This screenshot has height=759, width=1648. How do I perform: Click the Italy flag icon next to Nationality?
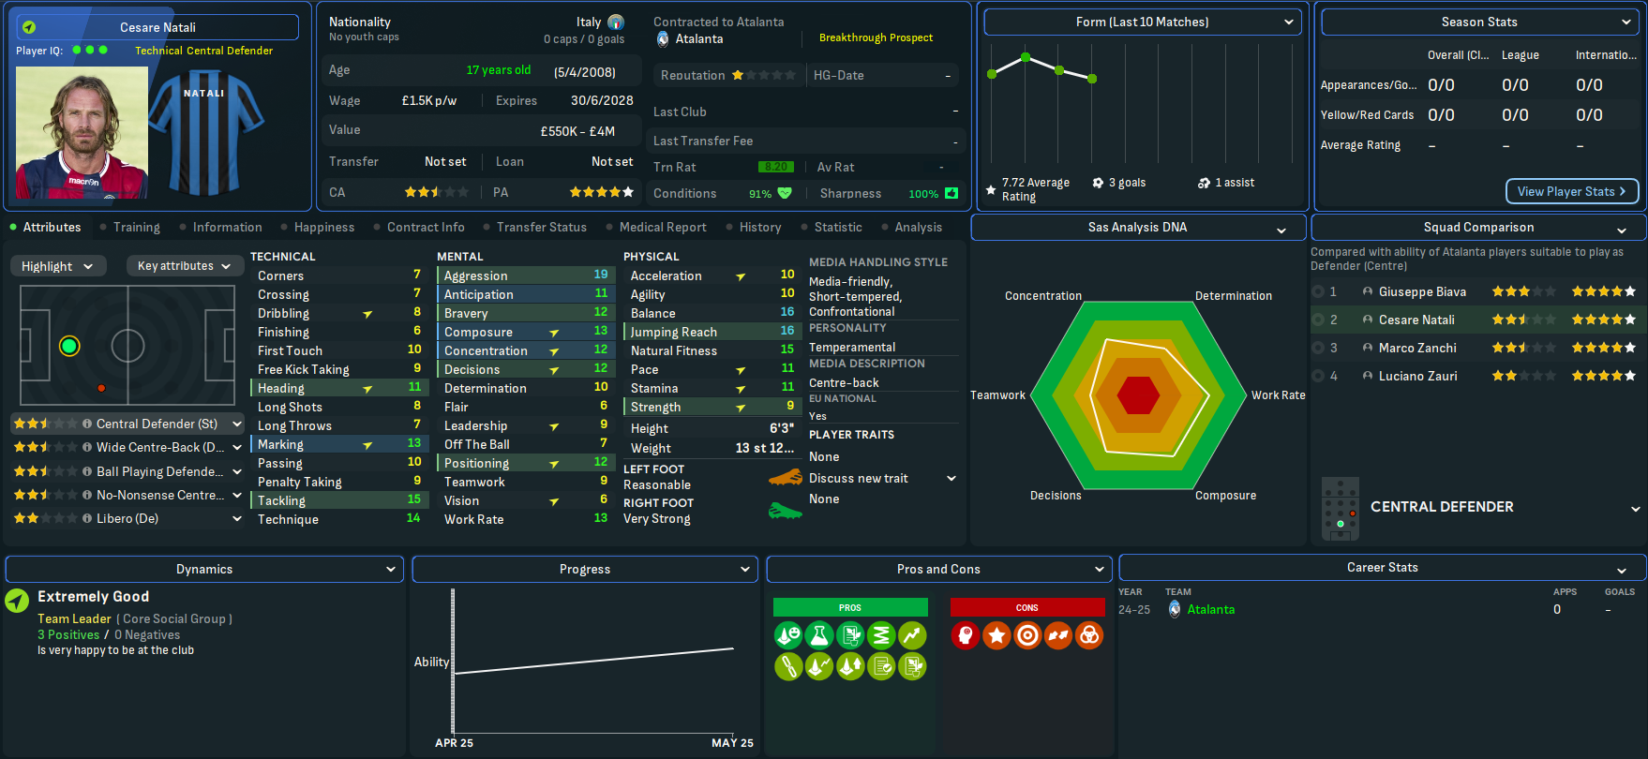pyautogui.click(x=616, y=22)
